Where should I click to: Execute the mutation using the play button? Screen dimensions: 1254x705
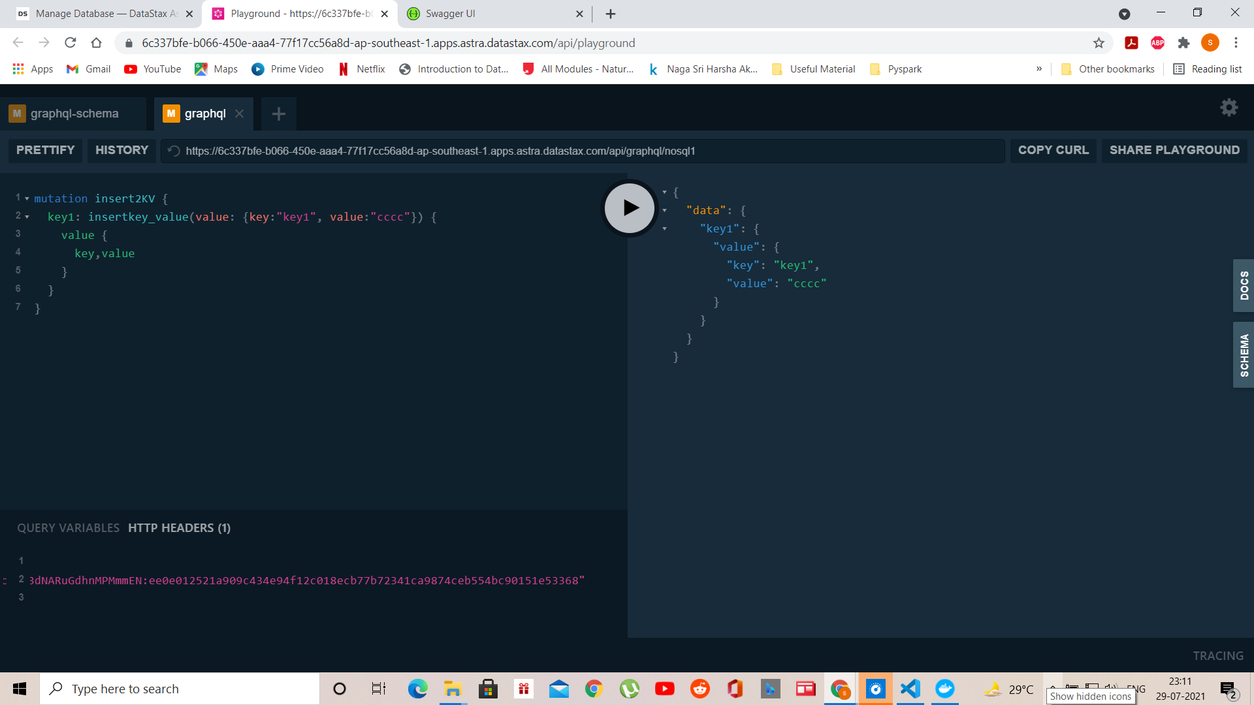tap(628, 208)
